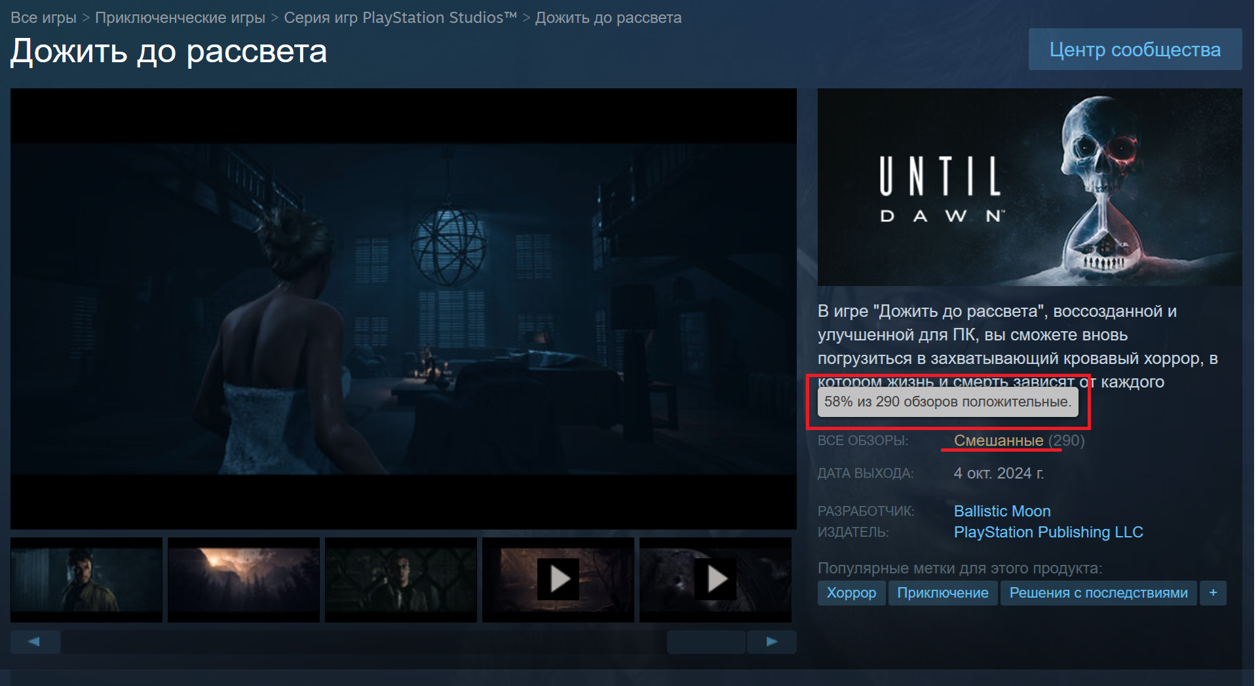
Task: Open developer 'Ballistic Moon' link
Action: point(1002,511)
